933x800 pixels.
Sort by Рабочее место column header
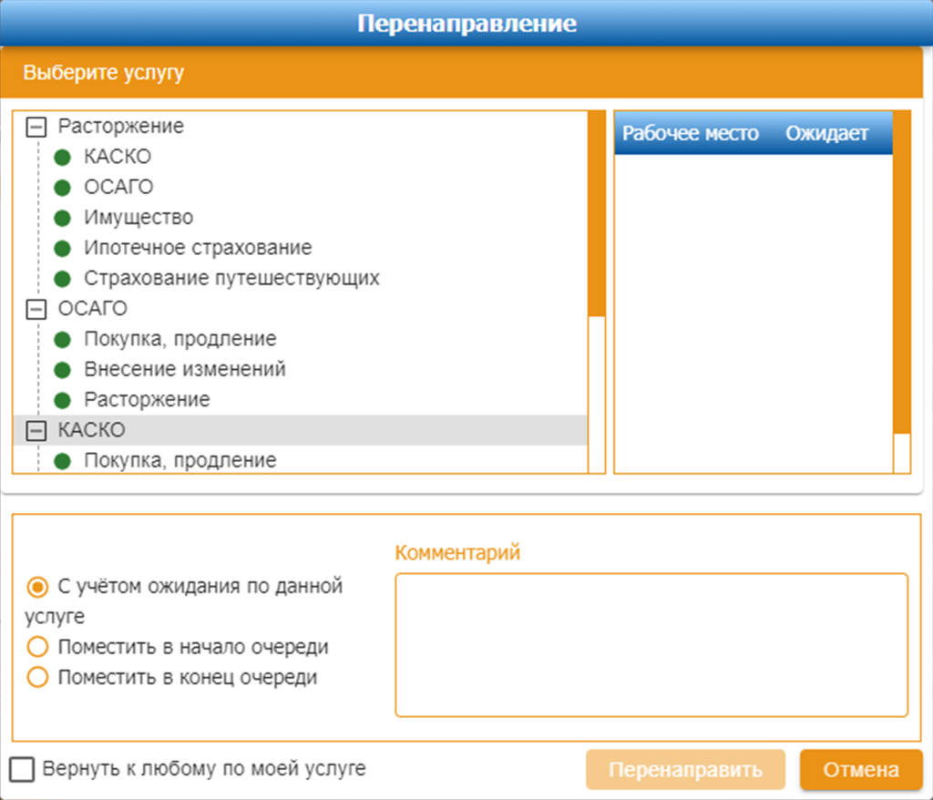(691, 133)
